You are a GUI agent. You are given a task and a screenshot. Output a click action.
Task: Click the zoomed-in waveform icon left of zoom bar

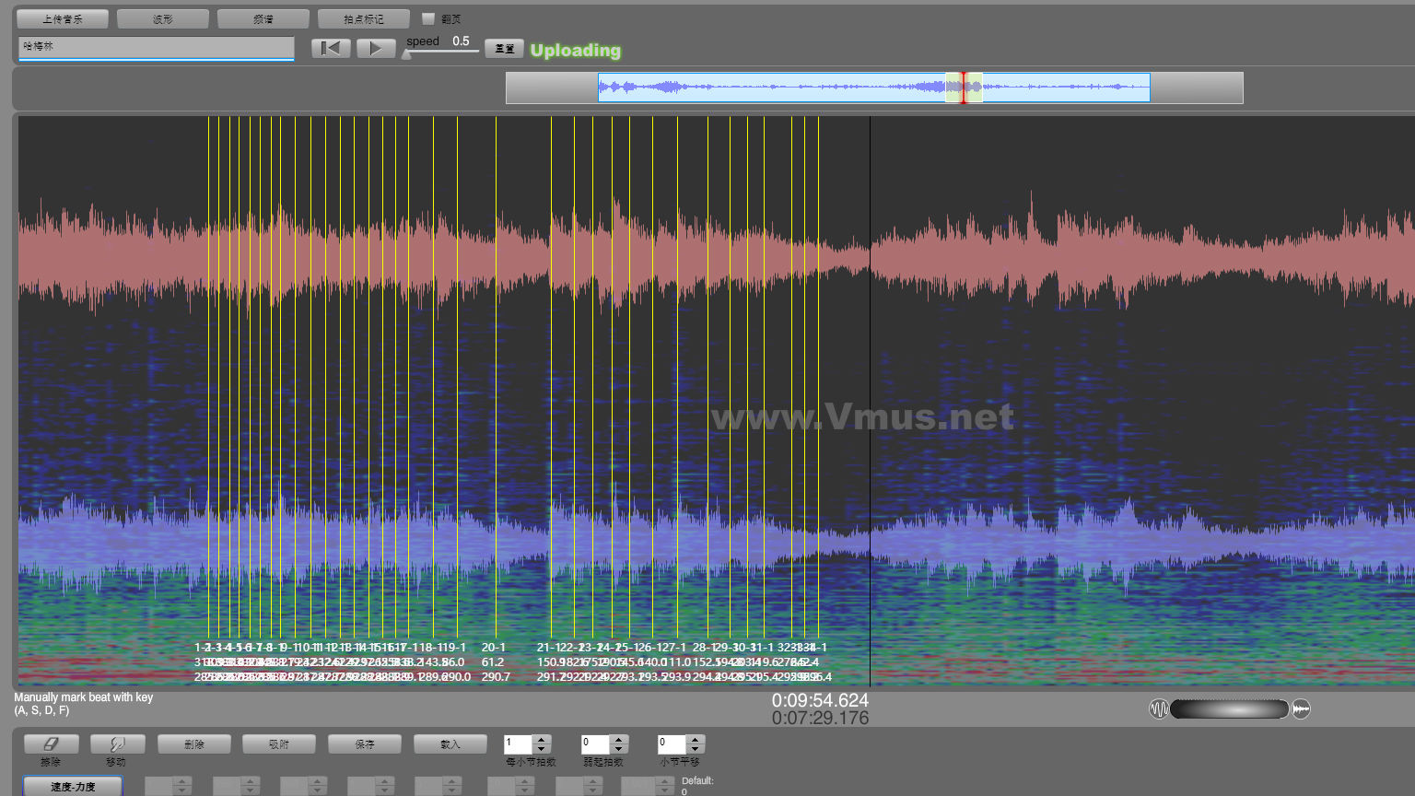click(x=1158, y=708)
